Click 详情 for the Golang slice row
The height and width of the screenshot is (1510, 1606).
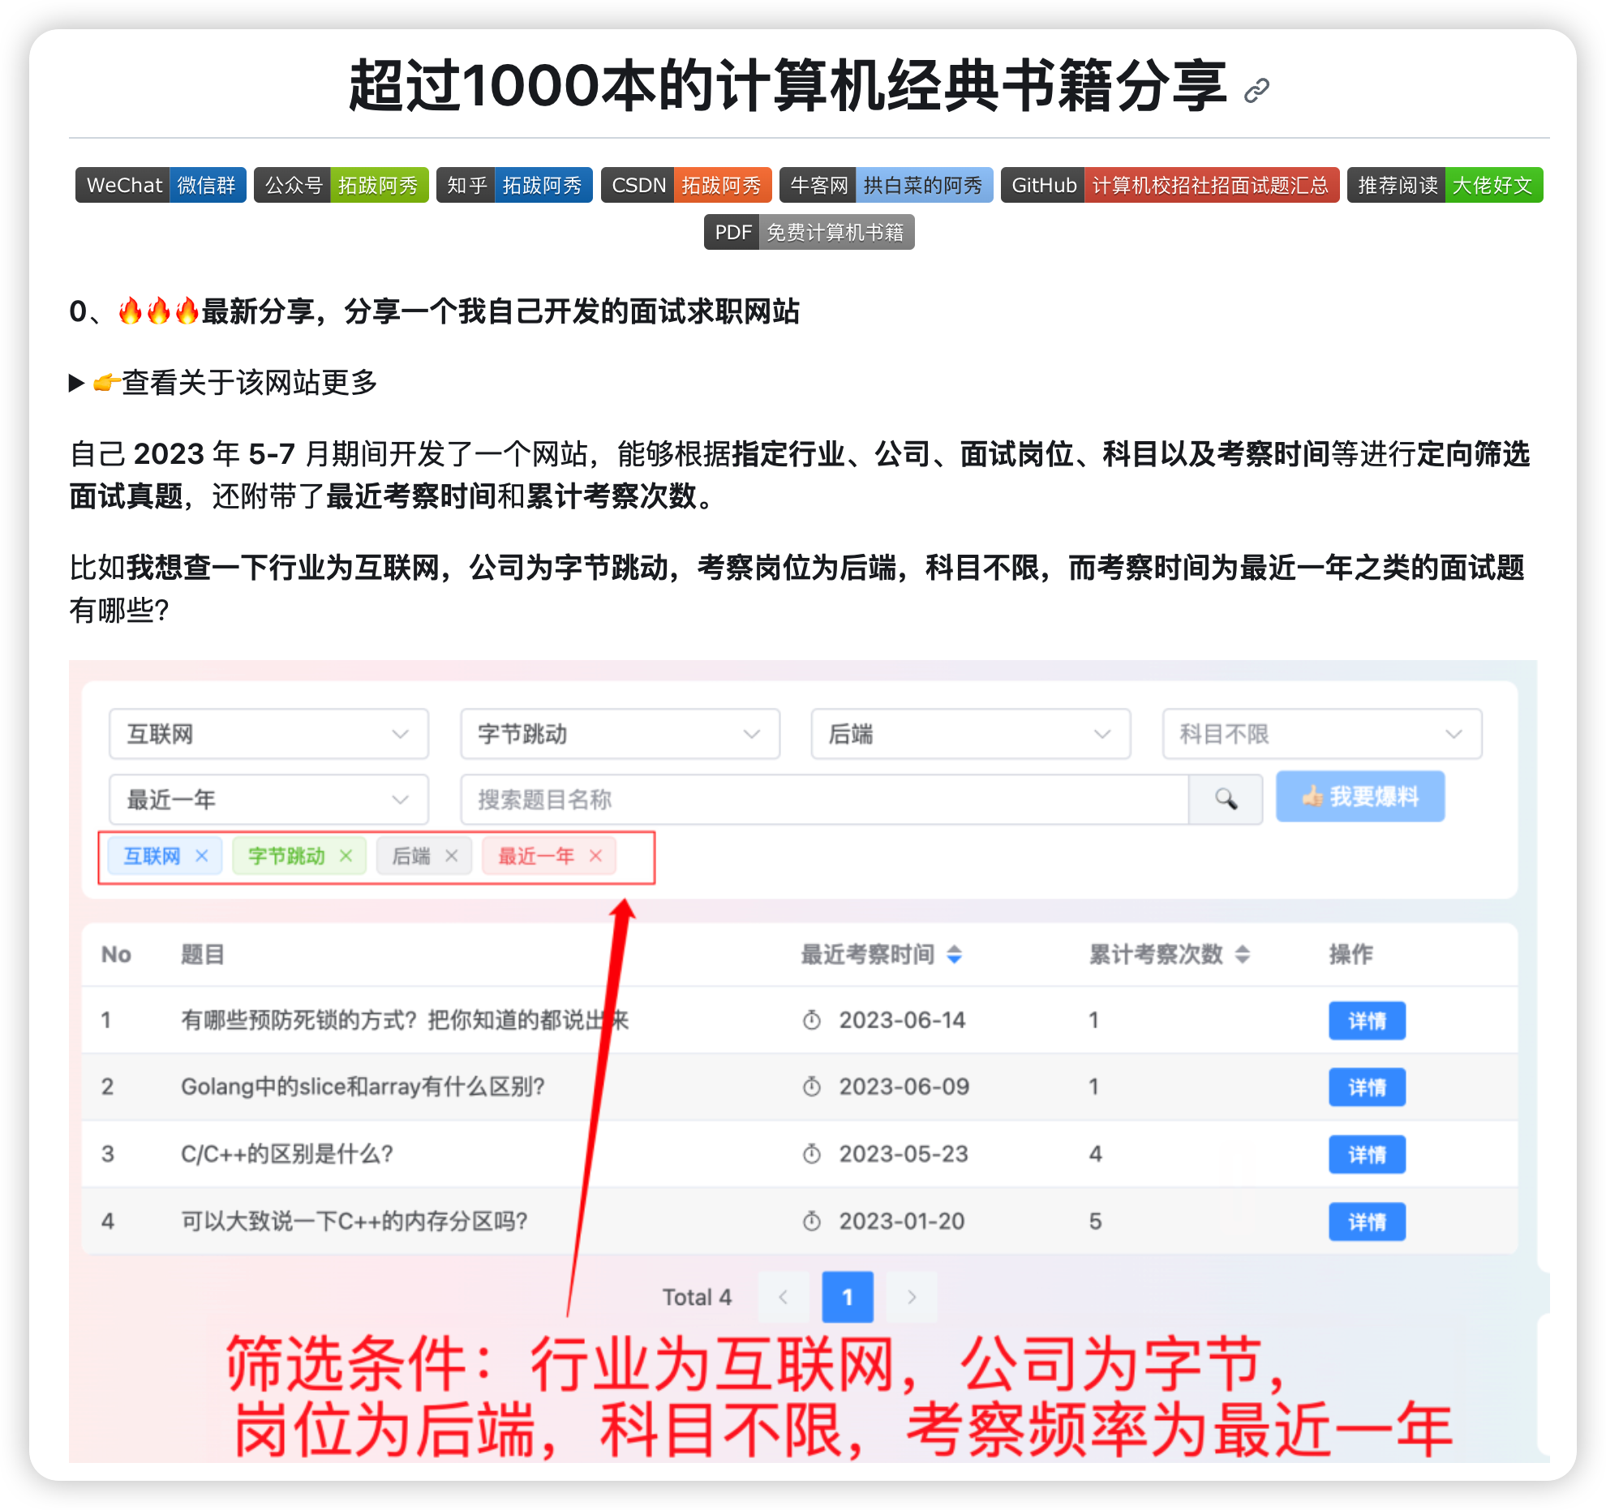1367,1087
